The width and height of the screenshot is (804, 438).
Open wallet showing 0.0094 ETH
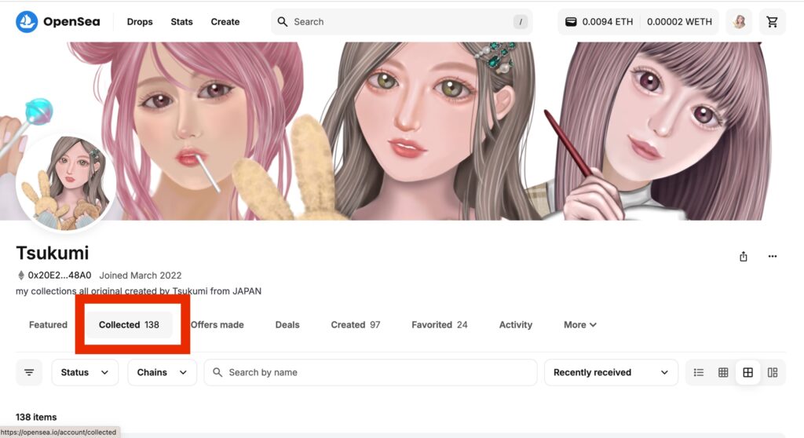599,21
